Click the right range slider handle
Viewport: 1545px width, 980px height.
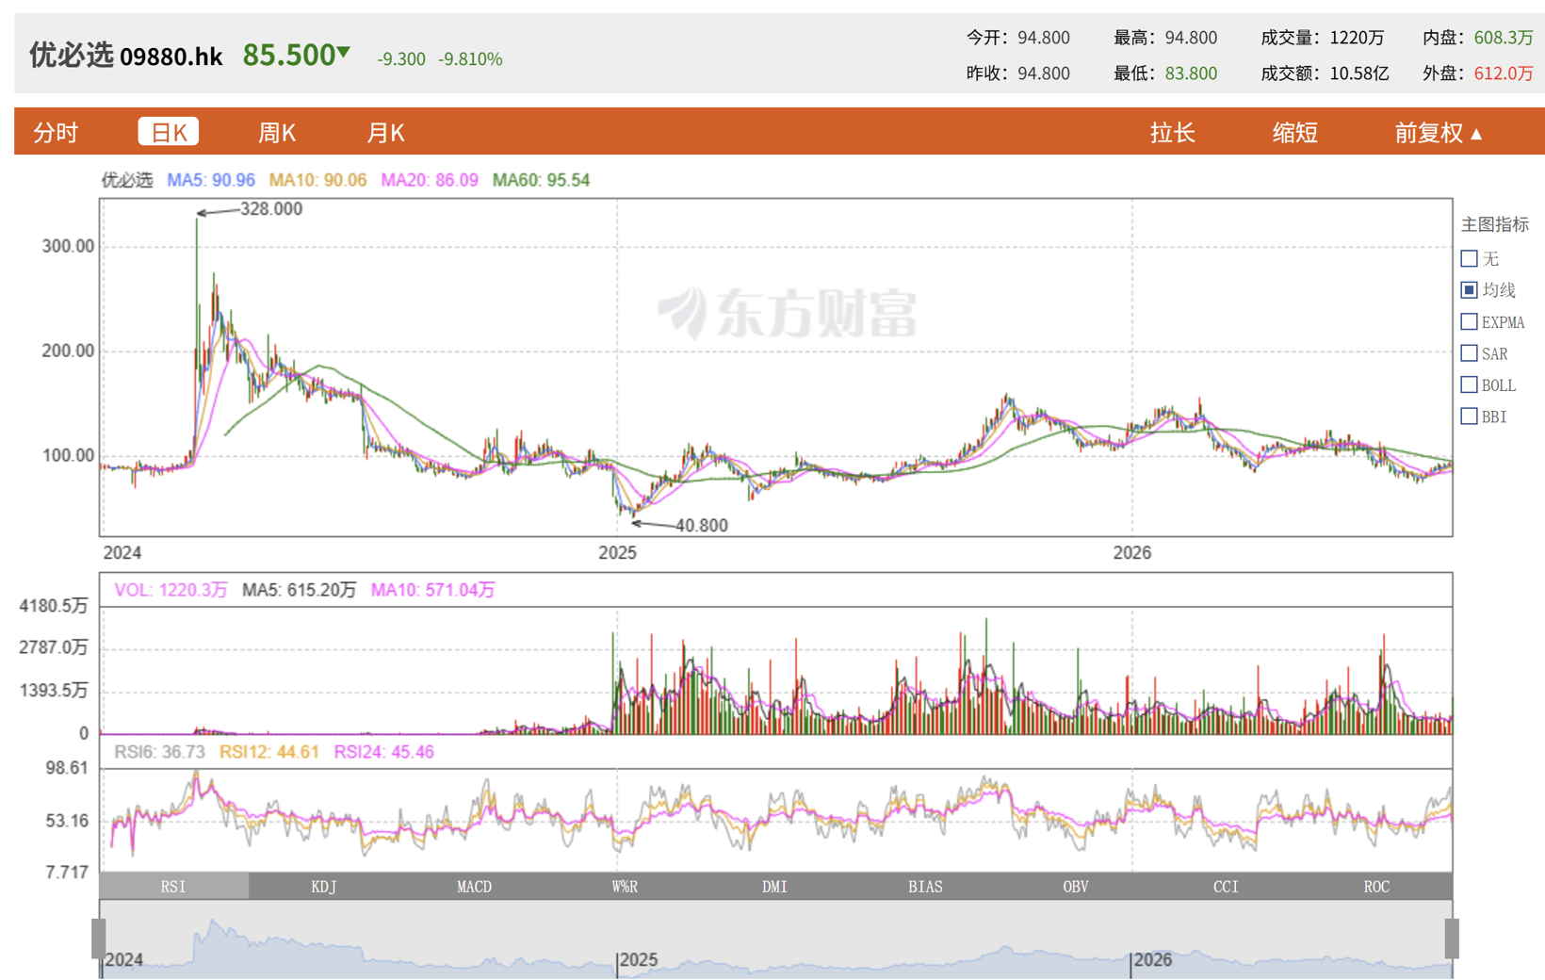[x=1452, y=939]
